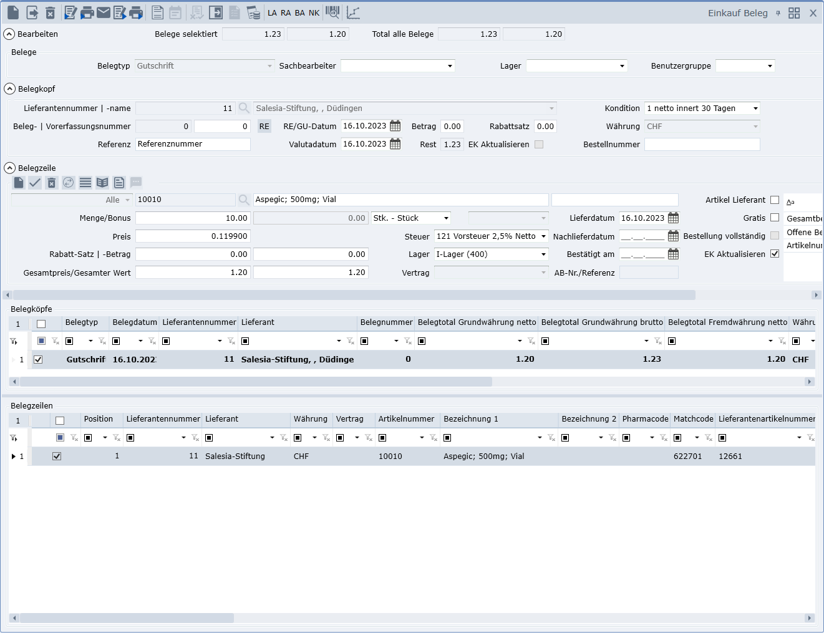Click the barcode scan icon in toolbar
The width and height of the screenshot is (824, 633).
coord(333,12)
